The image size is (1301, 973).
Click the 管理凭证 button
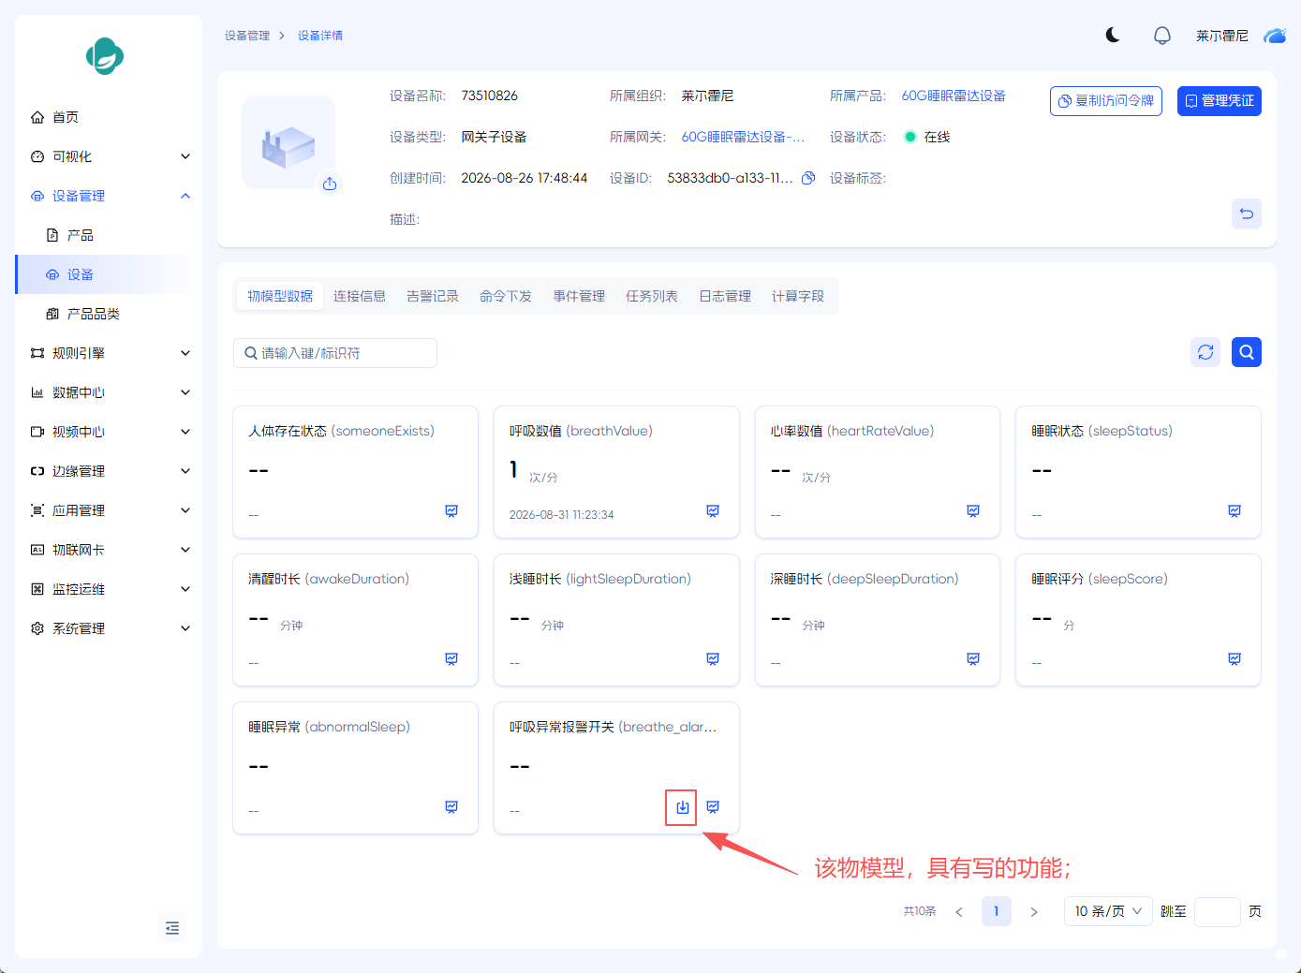(1220, 101)
